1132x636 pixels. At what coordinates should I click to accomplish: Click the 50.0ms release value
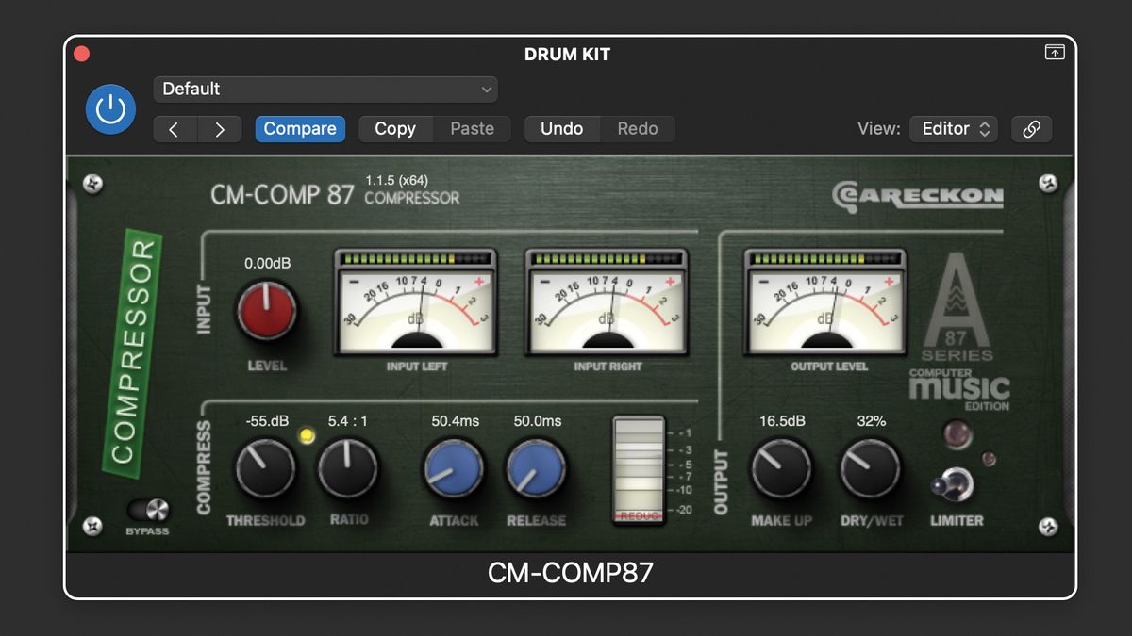538,421
